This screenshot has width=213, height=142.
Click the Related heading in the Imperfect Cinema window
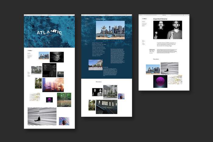point(156,59)
